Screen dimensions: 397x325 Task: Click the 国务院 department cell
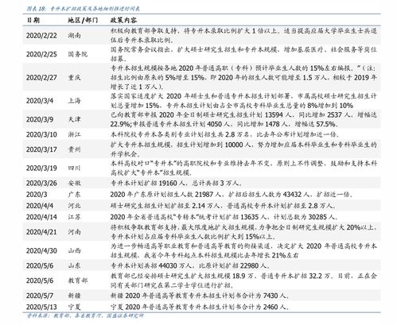tap(78, 54)
